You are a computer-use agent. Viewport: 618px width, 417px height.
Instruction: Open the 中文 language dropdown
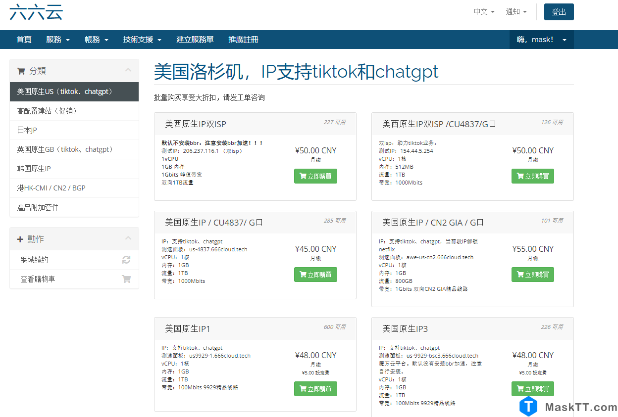[x=484, y=12]
